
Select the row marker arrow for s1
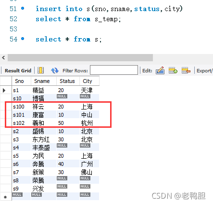[4, 90]
